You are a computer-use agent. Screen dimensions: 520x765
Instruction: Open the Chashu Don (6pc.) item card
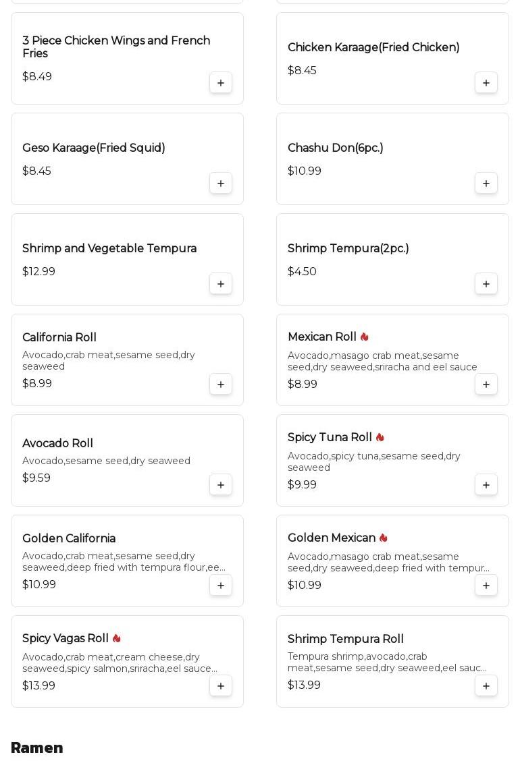coord(378,159)
